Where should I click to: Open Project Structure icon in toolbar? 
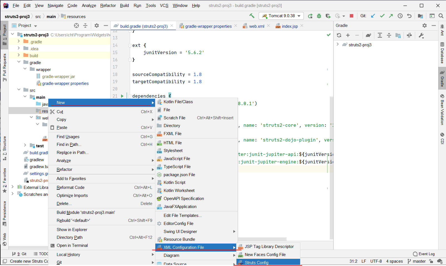click(x=420, y=16)
